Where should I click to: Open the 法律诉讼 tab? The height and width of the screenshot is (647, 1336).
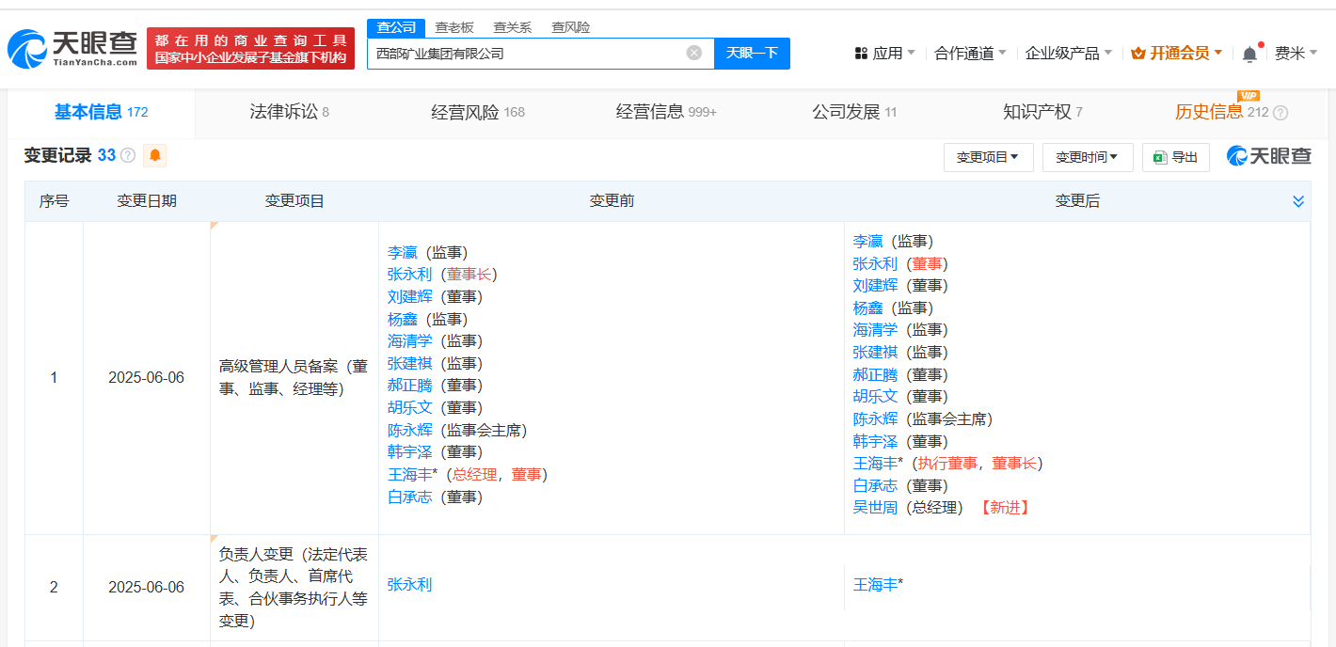pyautogui.click(x=289, y=113)
